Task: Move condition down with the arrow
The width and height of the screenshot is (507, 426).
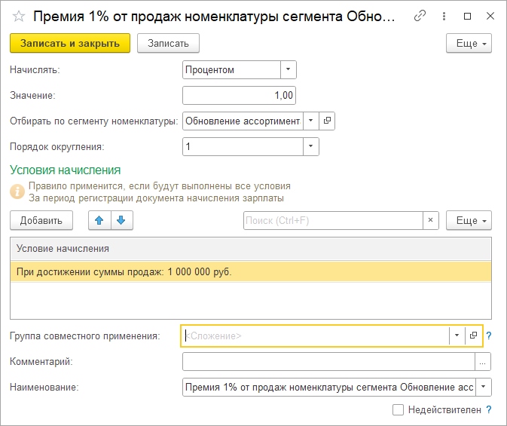Action: [x=121, y=220]
